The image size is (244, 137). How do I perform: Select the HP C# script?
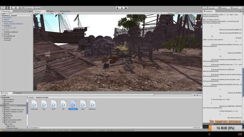coord(63,105)
